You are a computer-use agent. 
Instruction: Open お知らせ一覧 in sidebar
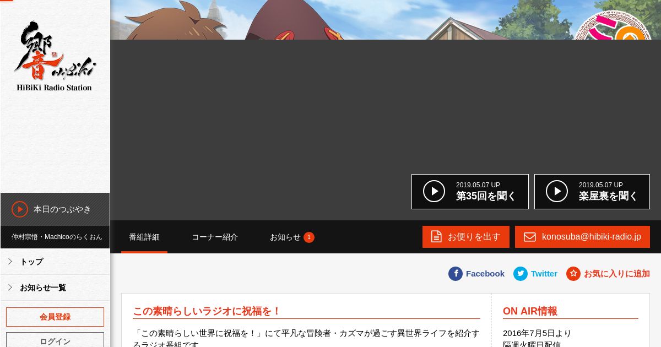coord(43,288)
